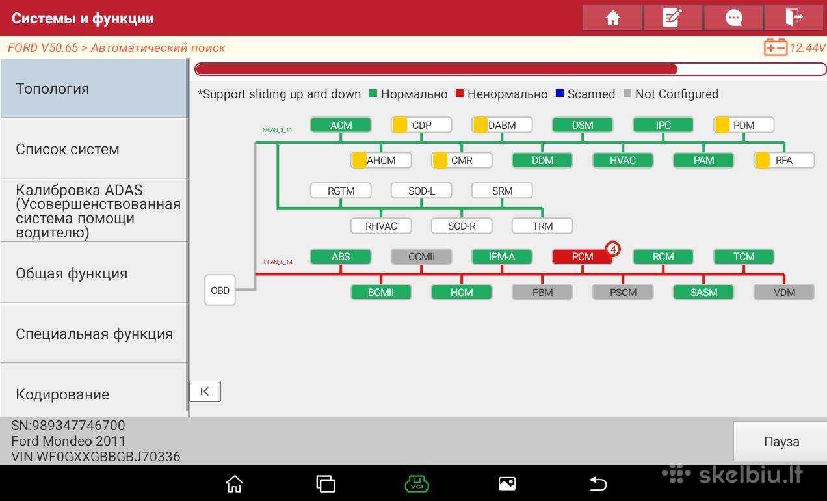Open the feedback chat bubble icon
This screenshot has height=501, width=827.
pyautogui.click(x=733, y=18)
